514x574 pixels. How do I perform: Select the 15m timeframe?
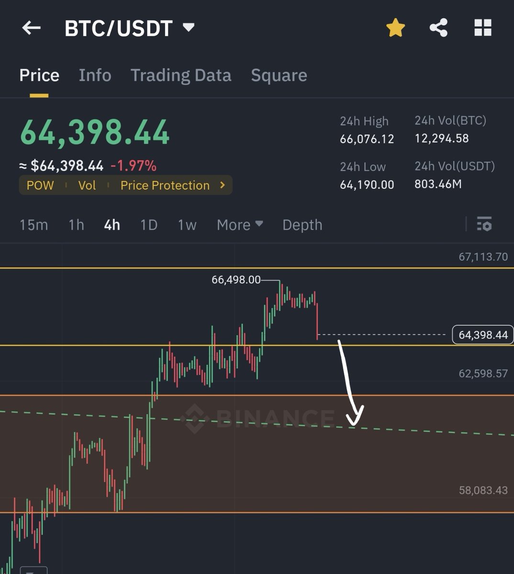(34, 225)
